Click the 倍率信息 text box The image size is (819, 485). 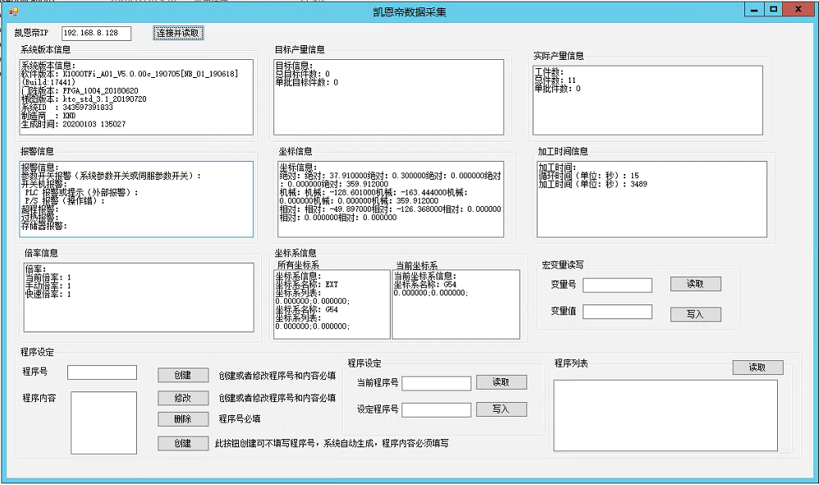coord(139,298)
